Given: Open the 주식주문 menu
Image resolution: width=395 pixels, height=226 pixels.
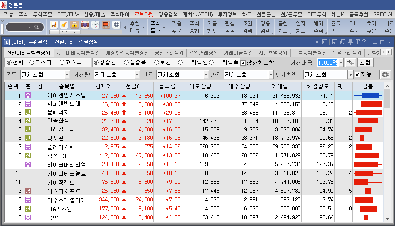Looking at the screenshot, I should pos(43,14).
